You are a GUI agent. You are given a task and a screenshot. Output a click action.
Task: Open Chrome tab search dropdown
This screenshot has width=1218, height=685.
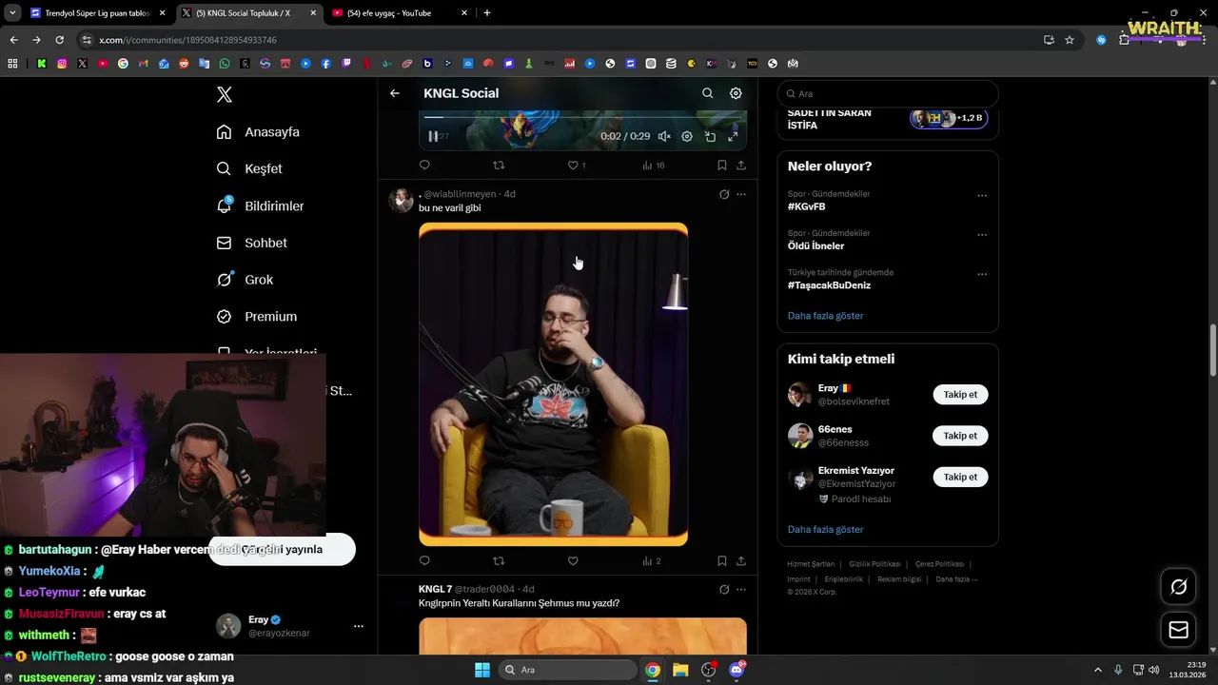[11, 13]
